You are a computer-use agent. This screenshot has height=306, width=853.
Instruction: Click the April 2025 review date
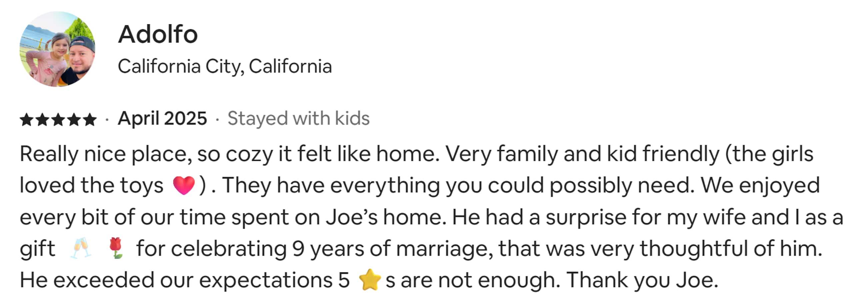(162, 119)
